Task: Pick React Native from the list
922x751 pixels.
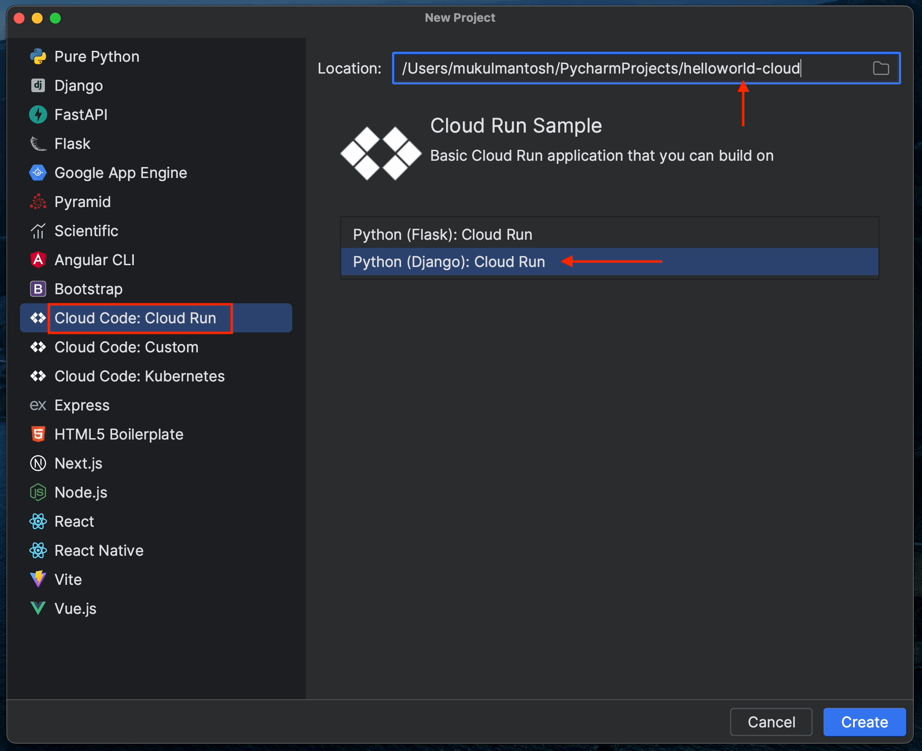Action: pyautogui.click(x=99, y=550)
